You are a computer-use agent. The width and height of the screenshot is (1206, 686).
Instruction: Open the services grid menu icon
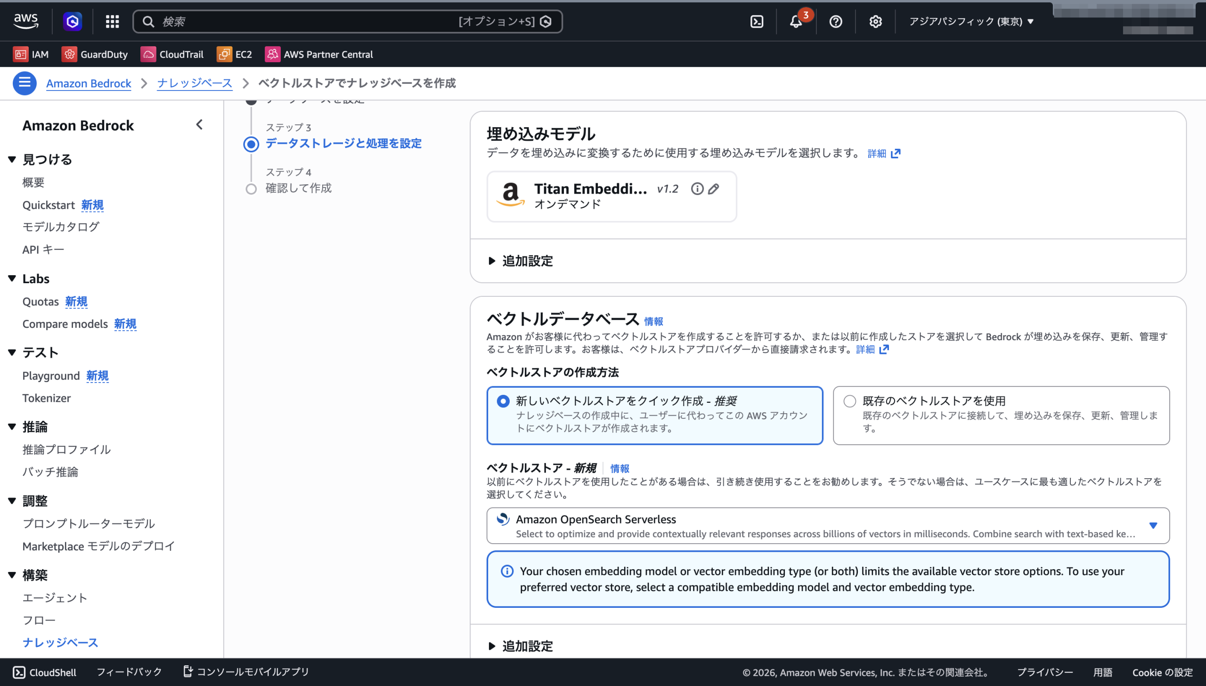tap(112, 22)
